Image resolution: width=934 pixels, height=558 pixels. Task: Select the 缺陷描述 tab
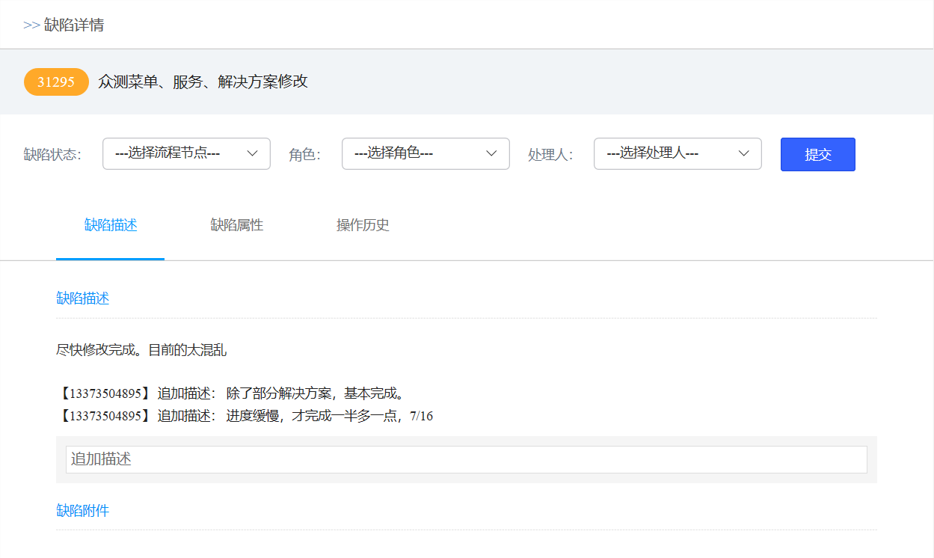111,225
